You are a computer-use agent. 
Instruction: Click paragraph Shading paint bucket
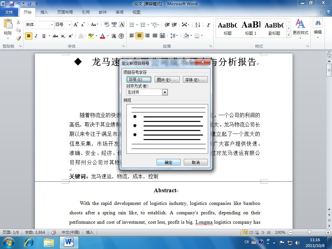click(x=186, y=36)
